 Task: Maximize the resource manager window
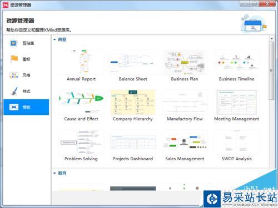(254, 3)
